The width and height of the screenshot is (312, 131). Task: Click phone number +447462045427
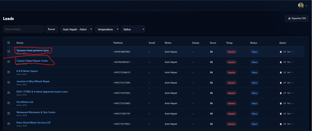coord(122,62)
